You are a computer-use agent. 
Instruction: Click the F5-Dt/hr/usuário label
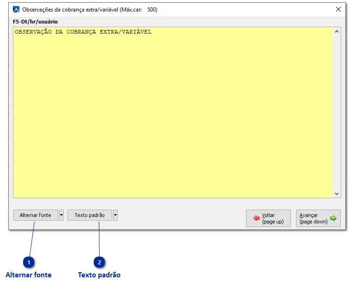(35, 22)
